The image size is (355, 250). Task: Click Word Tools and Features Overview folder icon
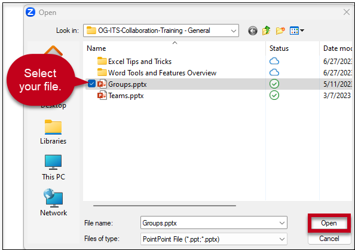[102, 72]
